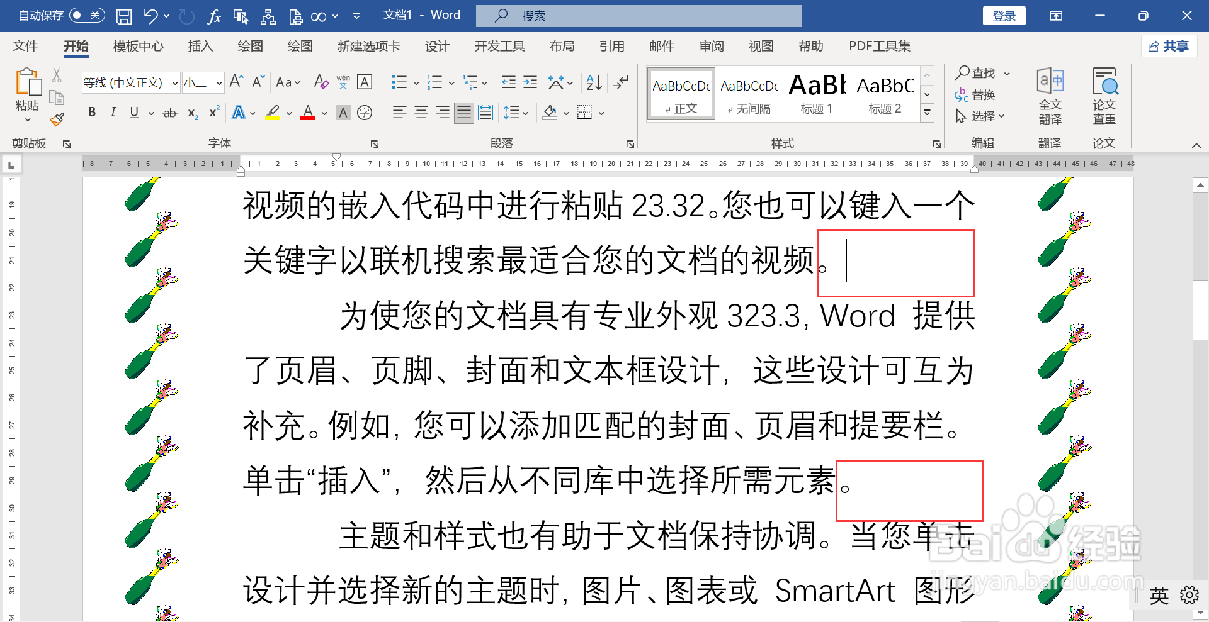Apply superscript formatting

tap(214, 112)
